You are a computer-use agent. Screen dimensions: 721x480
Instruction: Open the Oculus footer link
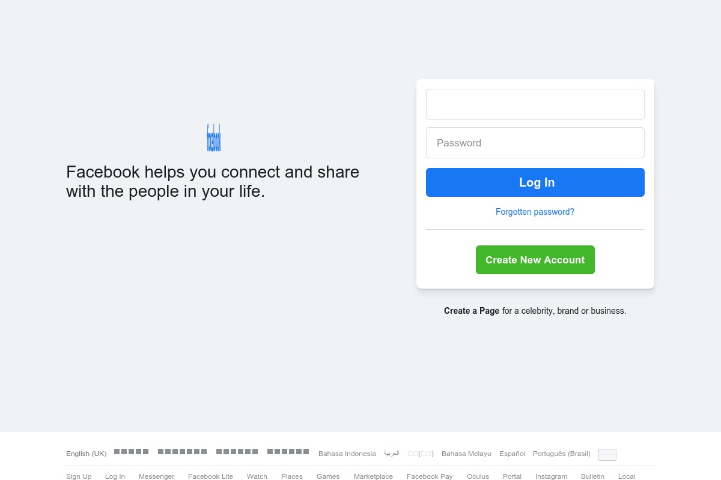point(478,476)
